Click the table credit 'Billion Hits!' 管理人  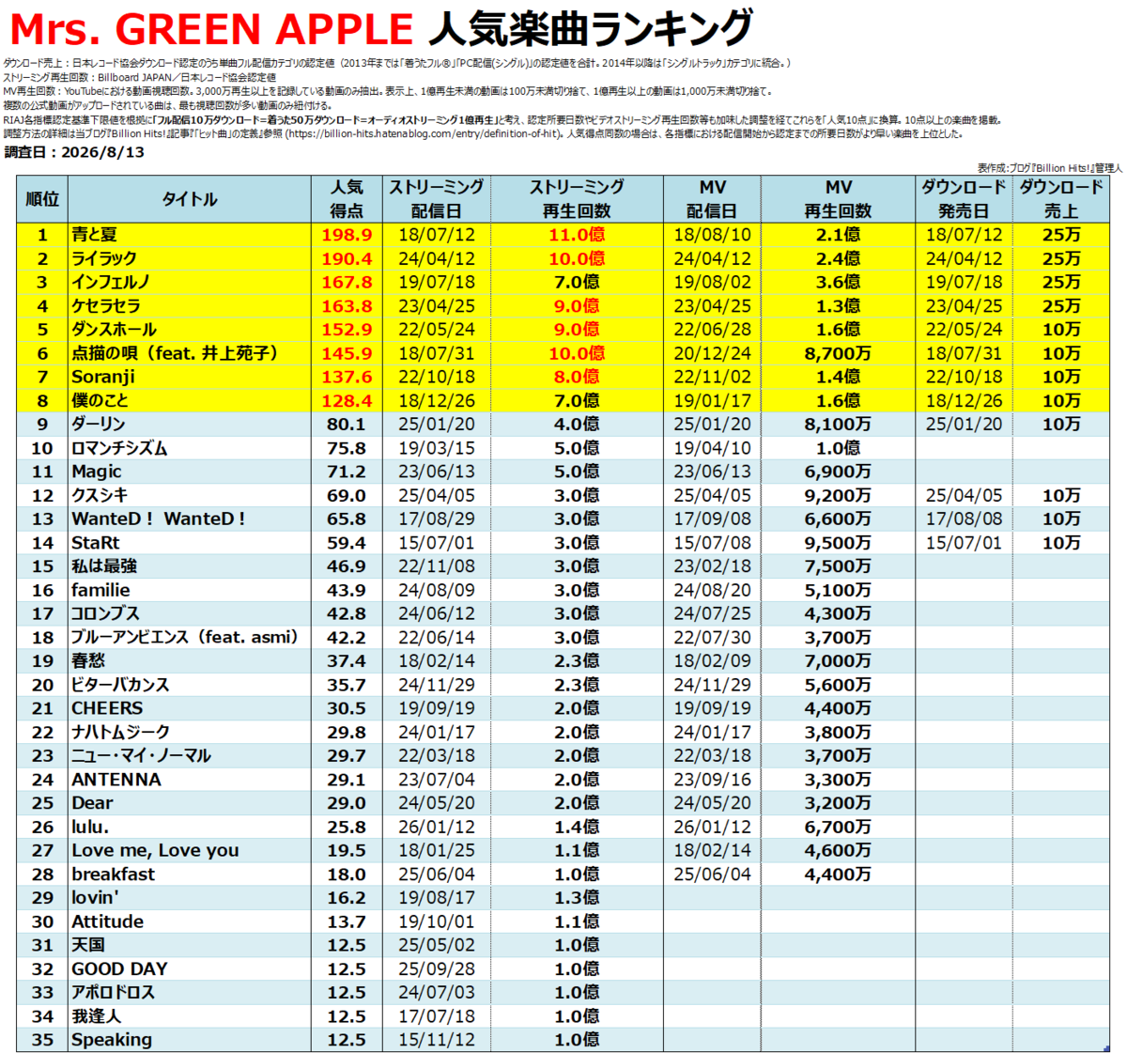tap(1049, 168)
